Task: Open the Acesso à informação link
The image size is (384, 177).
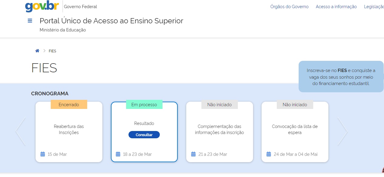Action: pyautogui.click(x=336, y=7)
